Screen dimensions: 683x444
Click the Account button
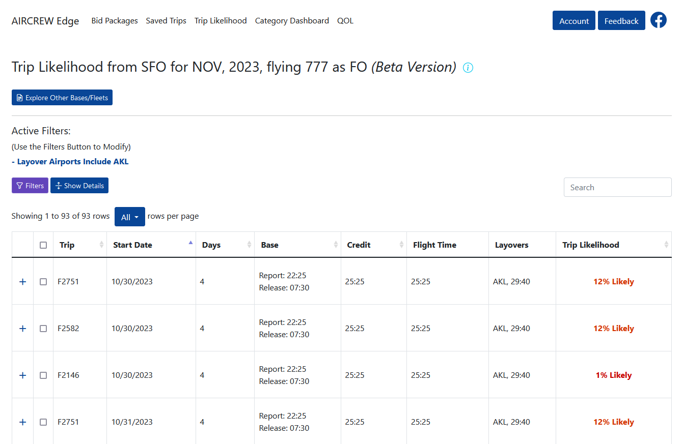(x=574, y=20)
